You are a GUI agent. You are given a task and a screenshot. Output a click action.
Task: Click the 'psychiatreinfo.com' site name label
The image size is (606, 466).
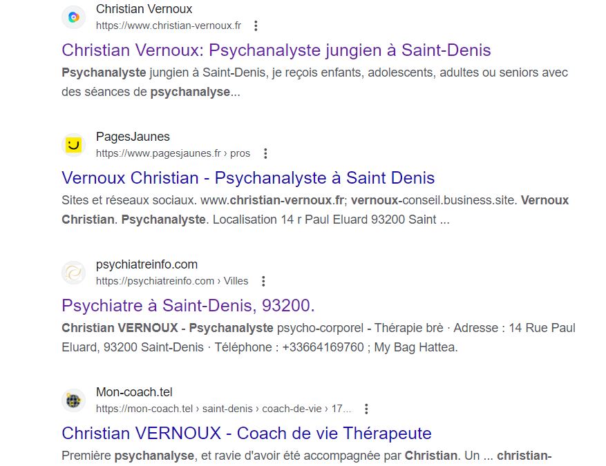(x=147, y=264)
